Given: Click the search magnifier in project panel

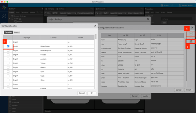Looking at the screenshot, I should 38,12.
